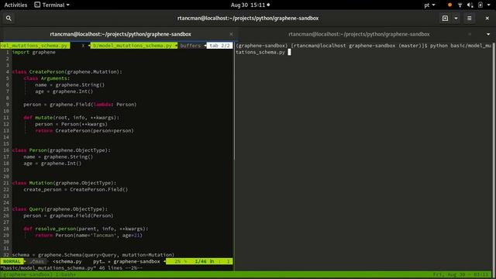Click the tmux date and time on status bar
This screenshot has height=279, width=496.
tap(461, 274)
